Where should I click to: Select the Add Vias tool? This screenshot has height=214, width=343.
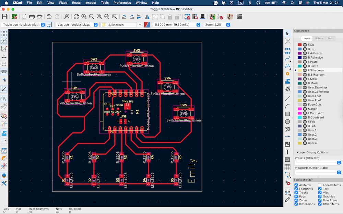(287, 74)
